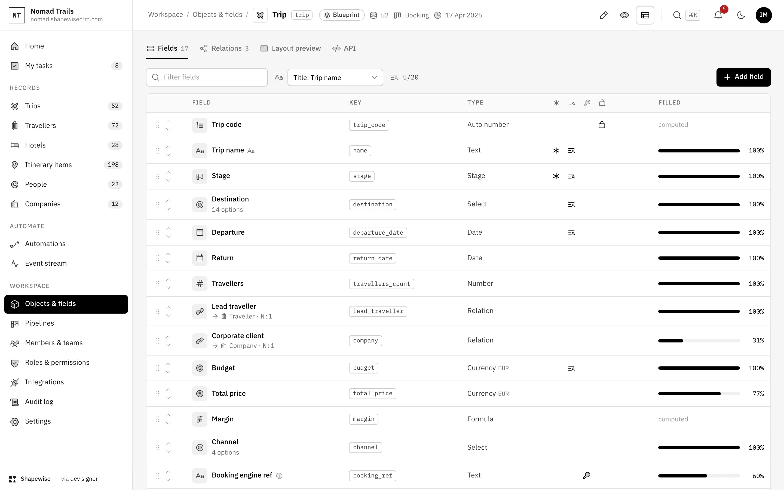Screen dimensions: 784x490
Task: Click the pencil edit icon in header
Action: coord(604,15)
